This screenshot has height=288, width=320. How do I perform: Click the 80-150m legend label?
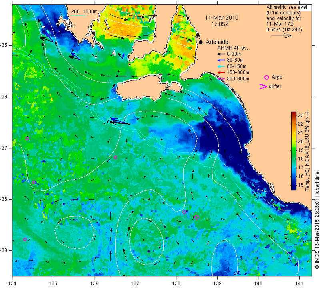pyautogui.click(x=236, y=66)
